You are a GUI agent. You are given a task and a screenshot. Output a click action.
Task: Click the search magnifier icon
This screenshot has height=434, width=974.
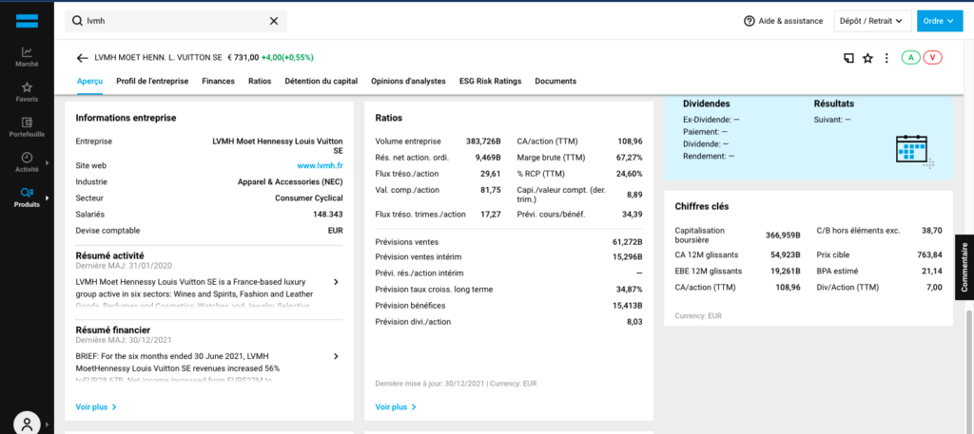[x=78, y=21]
